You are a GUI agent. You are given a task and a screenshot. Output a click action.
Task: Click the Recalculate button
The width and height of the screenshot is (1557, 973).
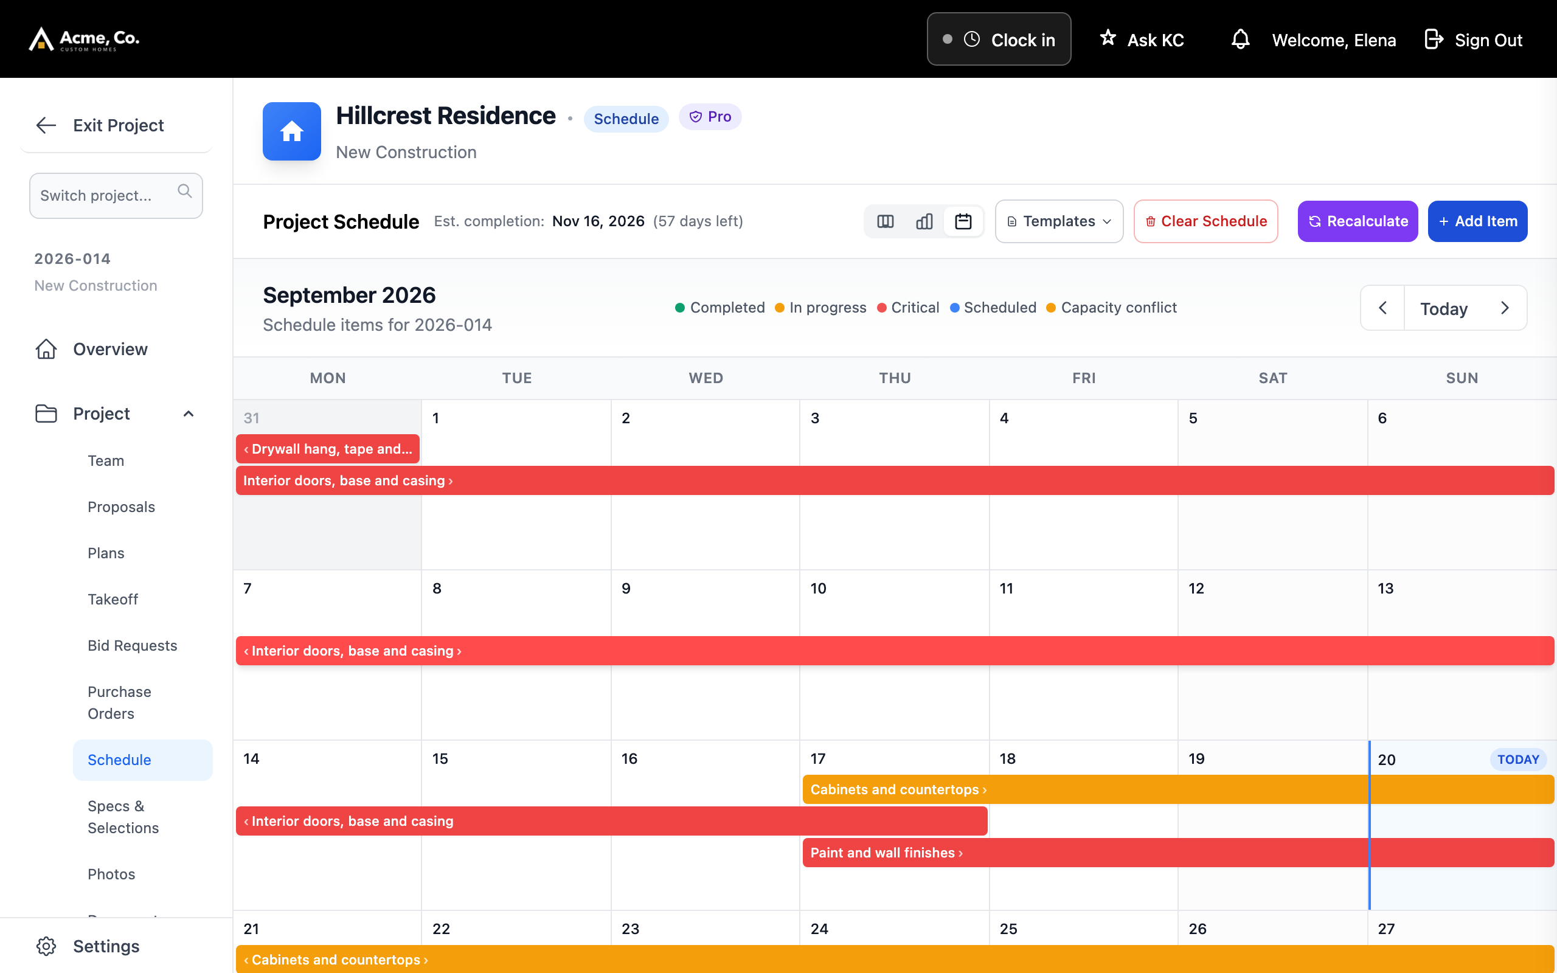coord(1358,221)
